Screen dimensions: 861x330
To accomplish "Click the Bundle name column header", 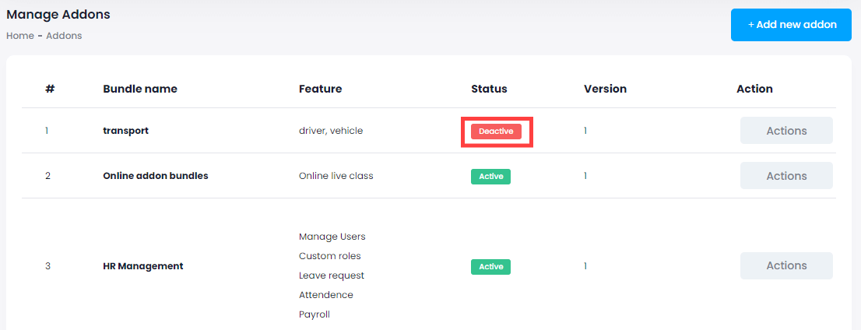I will pyautogui.click(x=140, y=89).
